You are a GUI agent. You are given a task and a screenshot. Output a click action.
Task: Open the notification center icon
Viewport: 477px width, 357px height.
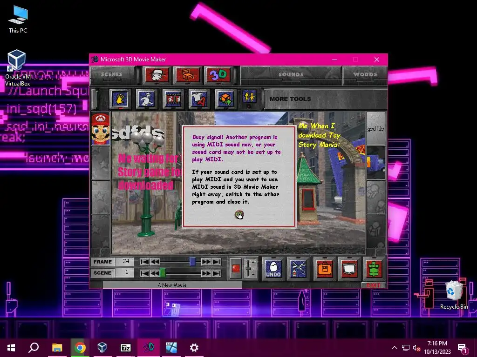[463, 348]
